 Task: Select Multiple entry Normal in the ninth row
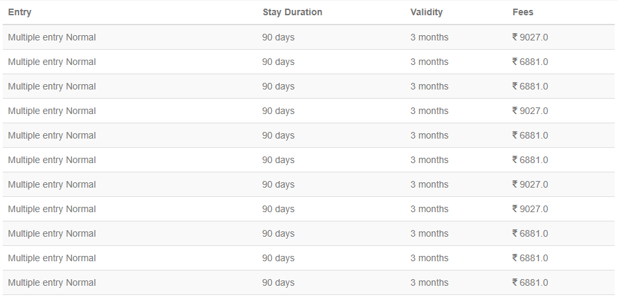pyautogui.click(x=52, y=233)
